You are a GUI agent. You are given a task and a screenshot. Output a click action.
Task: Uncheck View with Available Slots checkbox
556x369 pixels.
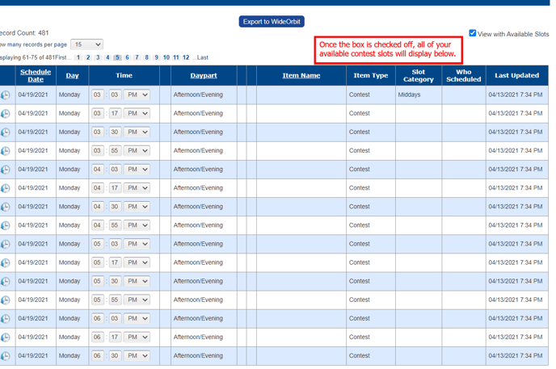tap(473, 33)
